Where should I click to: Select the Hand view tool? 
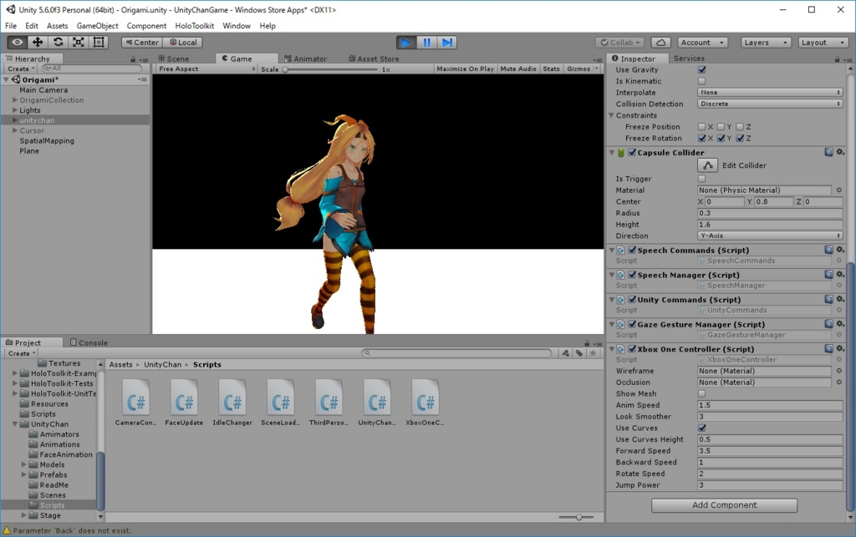click(x=18, y=42)
